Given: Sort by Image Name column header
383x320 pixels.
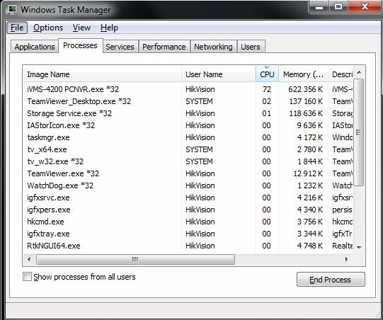Looking at the screenshot, I should (102, 74).
